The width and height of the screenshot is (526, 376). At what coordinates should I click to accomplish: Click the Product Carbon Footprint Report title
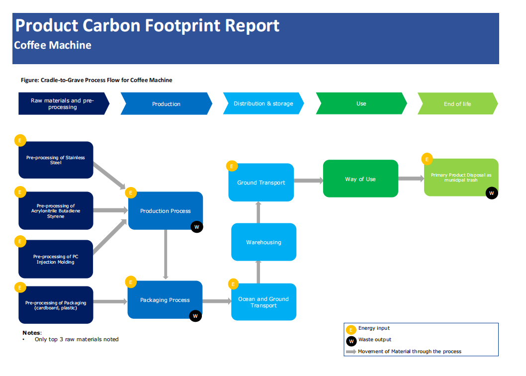pos(148,25)
